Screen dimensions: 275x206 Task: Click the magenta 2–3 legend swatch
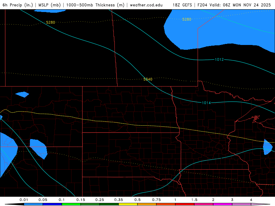[x=223, y=204]
